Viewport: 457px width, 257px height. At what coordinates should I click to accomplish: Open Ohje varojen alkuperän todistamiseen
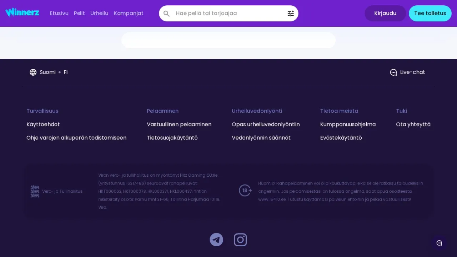(76, 137)
